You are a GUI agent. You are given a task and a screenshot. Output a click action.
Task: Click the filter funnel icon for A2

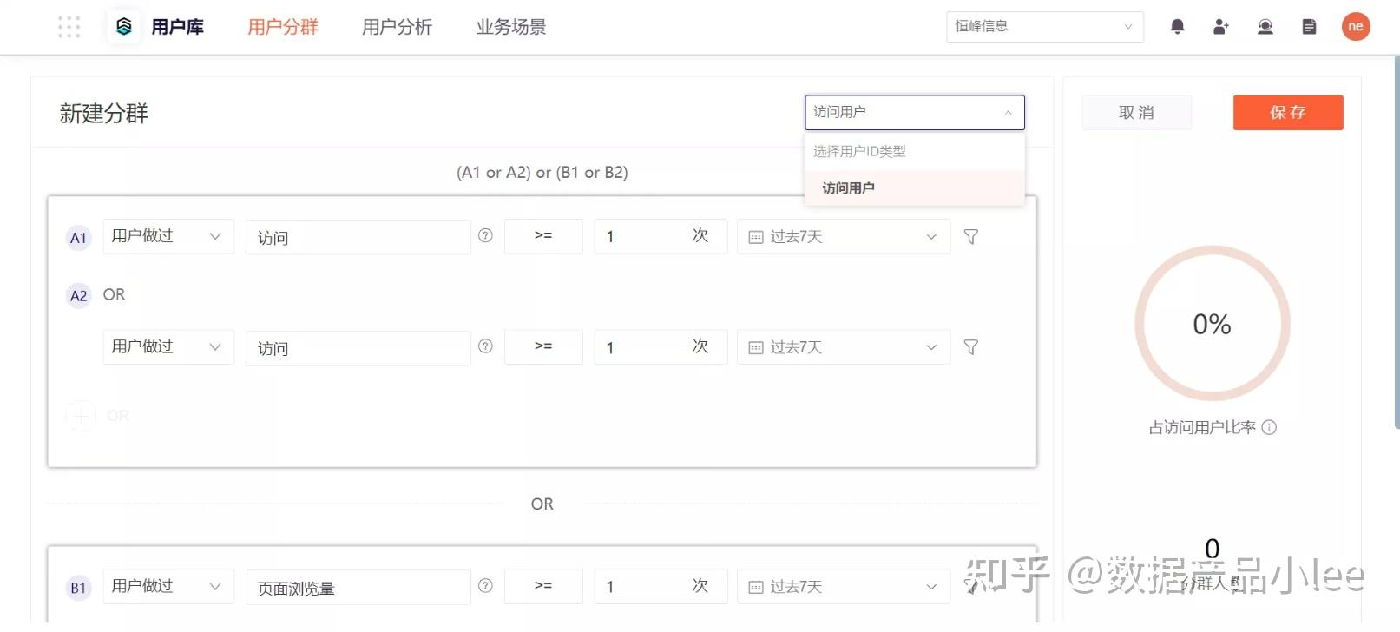pos(971,347)
